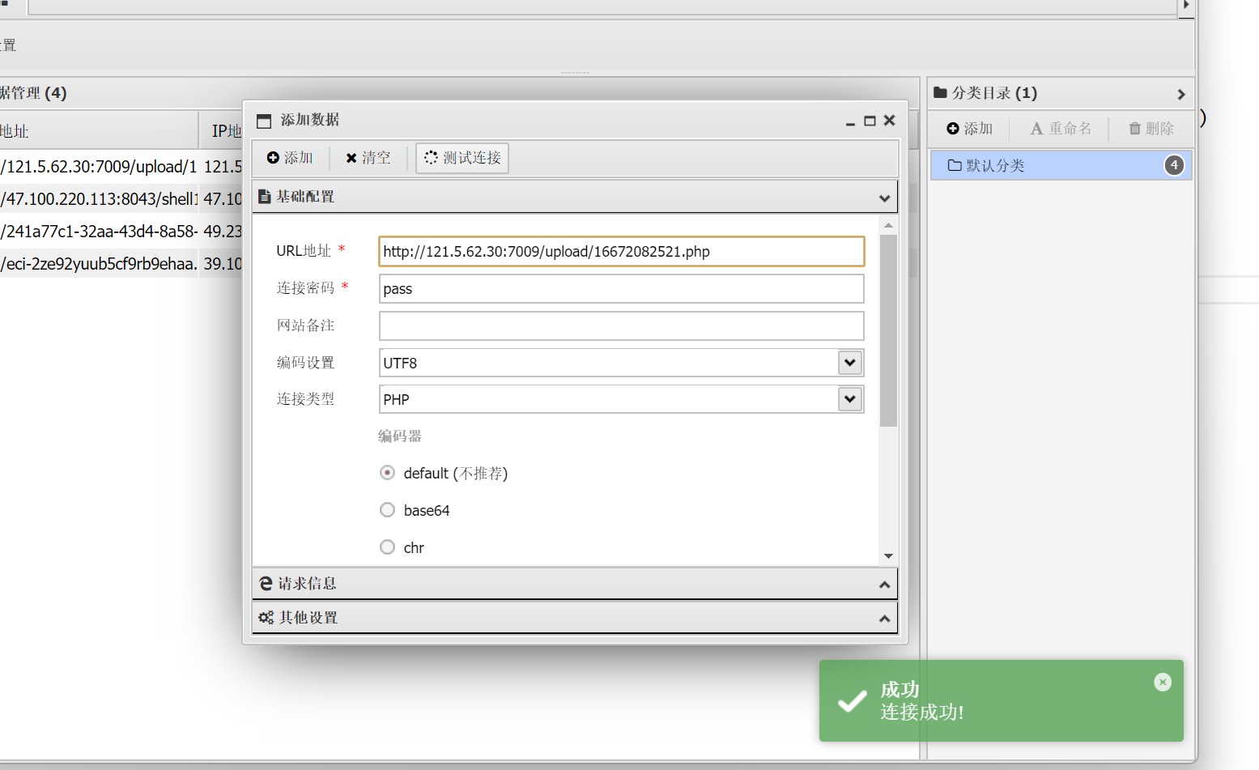
Task: Click the count badge 4 on 默认分类
Action: [1174, 165]
